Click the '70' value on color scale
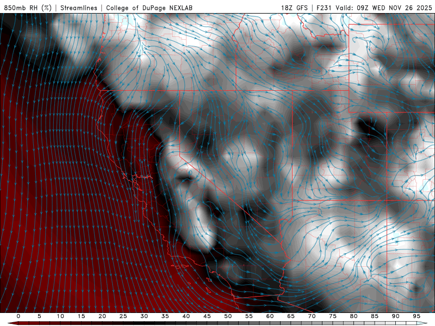The image size is (435, 326). point(312,316)
